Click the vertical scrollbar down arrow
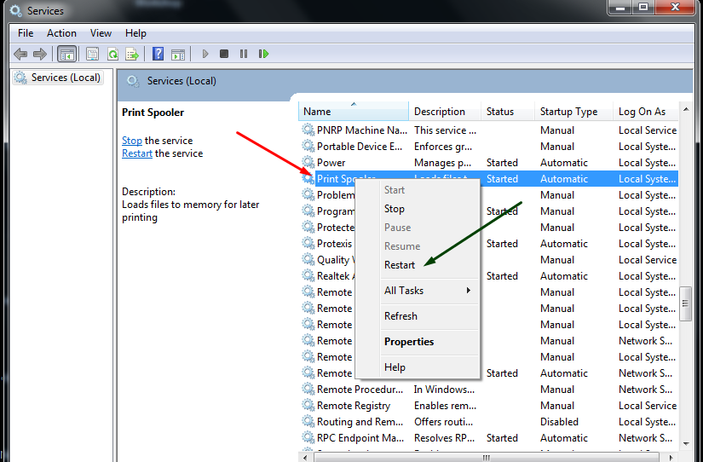The width and height of the screenshot is (703, 462). (685, 443)
